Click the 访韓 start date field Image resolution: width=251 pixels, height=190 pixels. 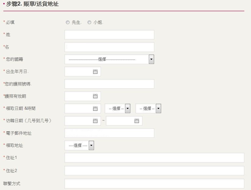83,121
